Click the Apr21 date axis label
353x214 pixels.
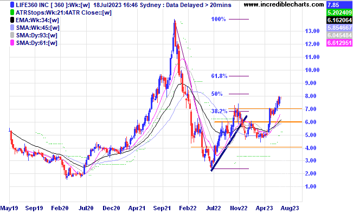tap(137, 208)
